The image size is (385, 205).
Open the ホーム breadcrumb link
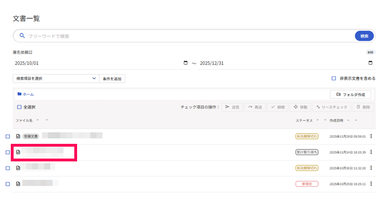tap(28, 94)
